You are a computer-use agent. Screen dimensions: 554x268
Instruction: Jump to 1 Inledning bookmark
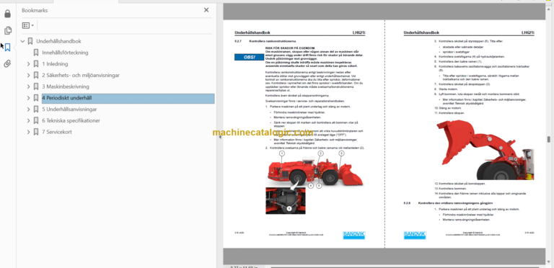coord(55,64)
